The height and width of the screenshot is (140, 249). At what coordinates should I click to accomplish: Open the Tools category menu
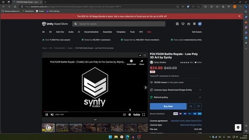pos(132,32)
